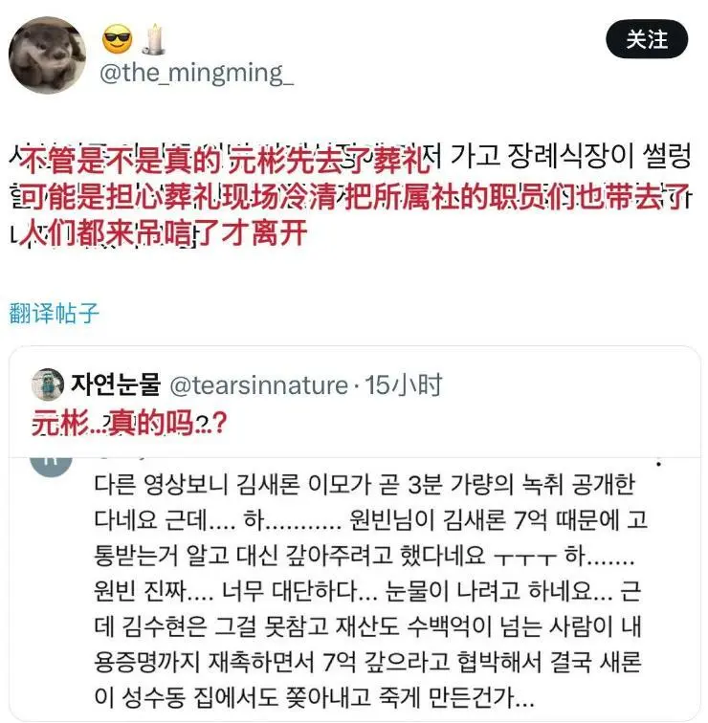Open the @the_mingming_ profile handle
The image size is (708, 723).
(197, 73)
